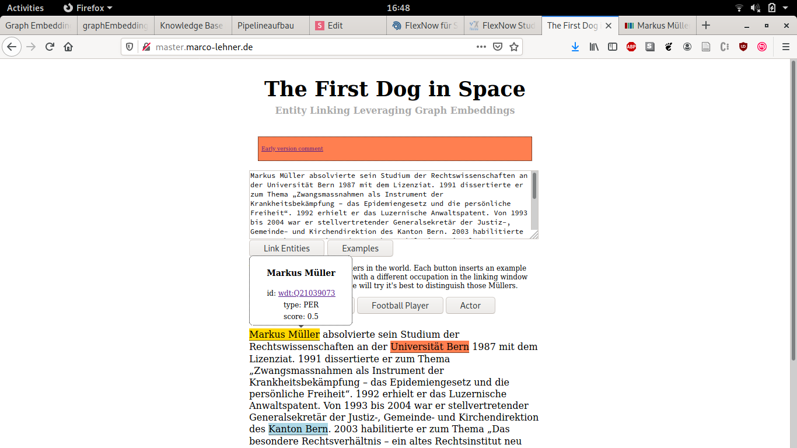Open uBlock Origin extension
797x448 pixels.
(743, 47)
